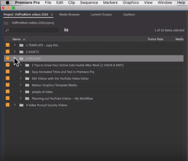Screen dimensions: 188x161
Task: Click the orange label swatch of 3 ARCHIVE bin
Action: (x=8, y=58)
